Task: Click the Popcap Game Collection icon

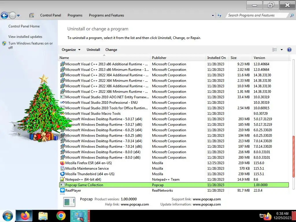Action: (62, 185)
